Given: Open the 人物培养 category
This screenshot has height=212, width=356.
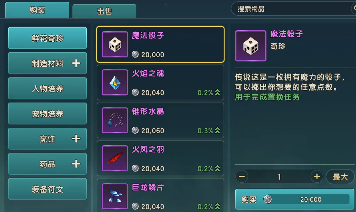Looking at the screenshot, I should (47, 88).
